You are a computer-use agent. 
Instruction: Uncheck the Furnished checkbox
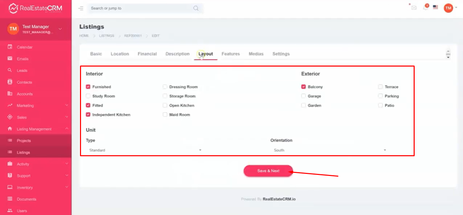[x=88, y=87]
